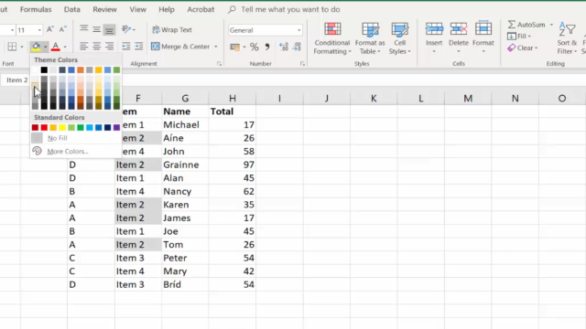Click Tell me what you want to do
Viewport: 586px width, 329px height.
290,9
